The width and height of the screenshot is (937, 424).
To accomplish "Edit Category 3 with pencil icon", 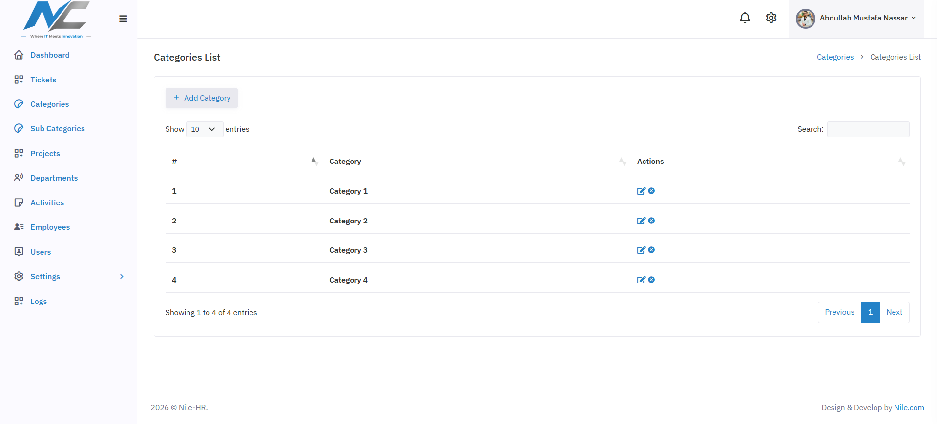I will [641, 250].
